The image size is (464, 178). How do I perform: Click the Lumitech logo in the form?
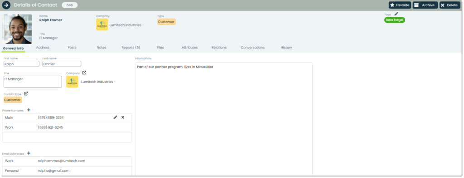pyautogui.click(x=72, y=82)
